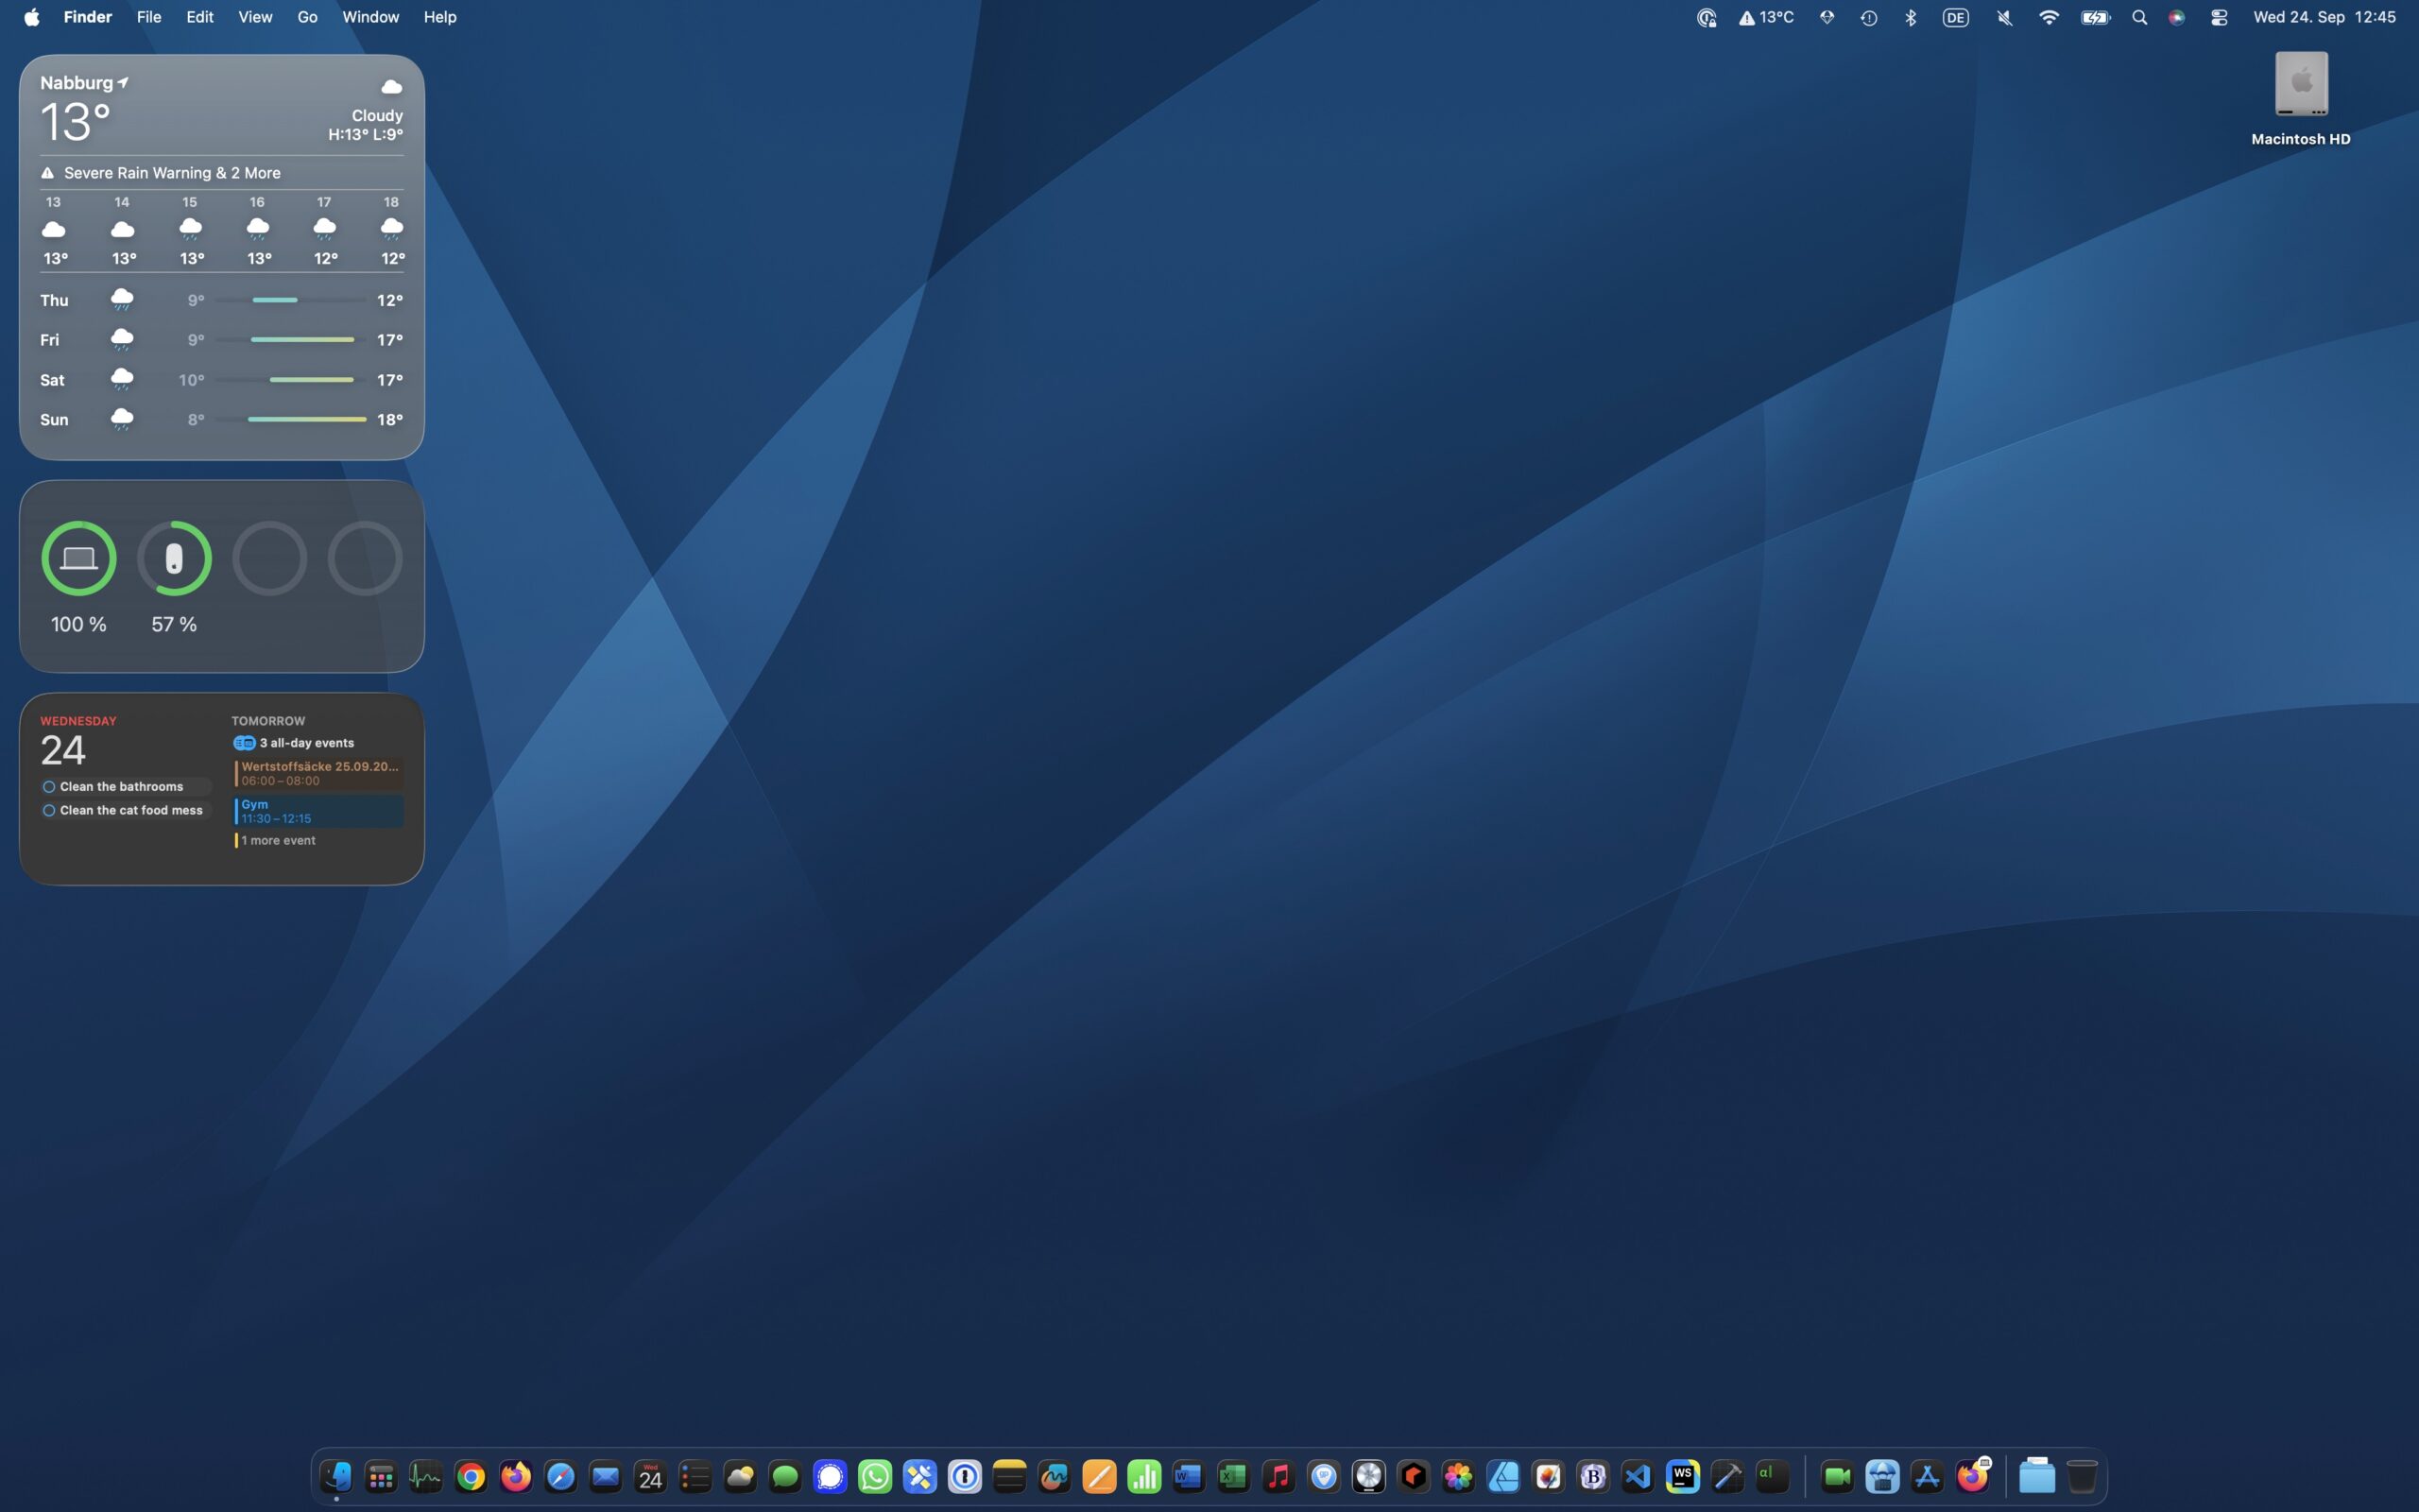Mark Clean the cat food mess done

(48, 811)
